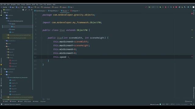Collapse the com.mrdeveloper.my_framework package
Viewport: 195px width, 109px height.
7,78
